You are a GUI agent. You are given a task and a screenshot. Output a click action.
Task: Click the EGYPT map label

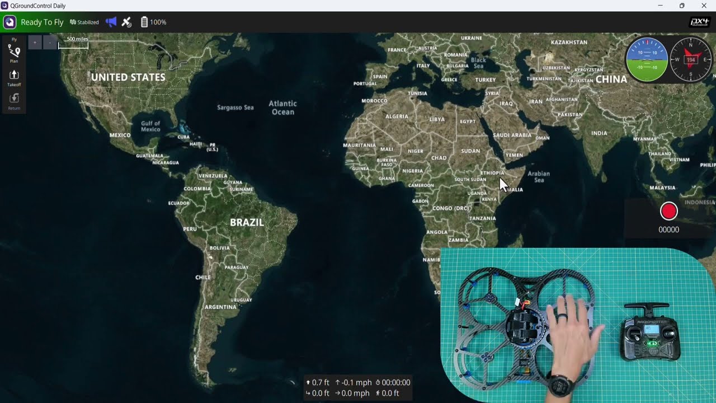pos(468,121)
